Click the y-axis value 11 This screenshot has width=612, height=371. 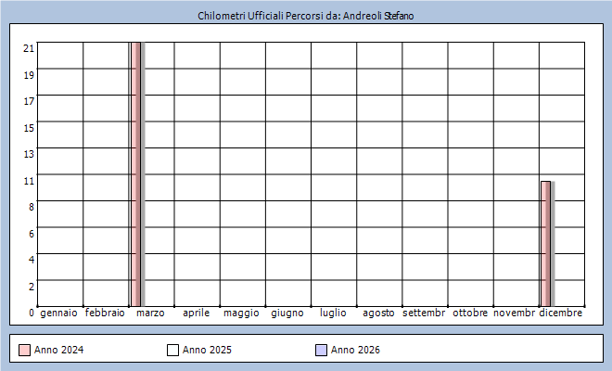coord(29,180)
